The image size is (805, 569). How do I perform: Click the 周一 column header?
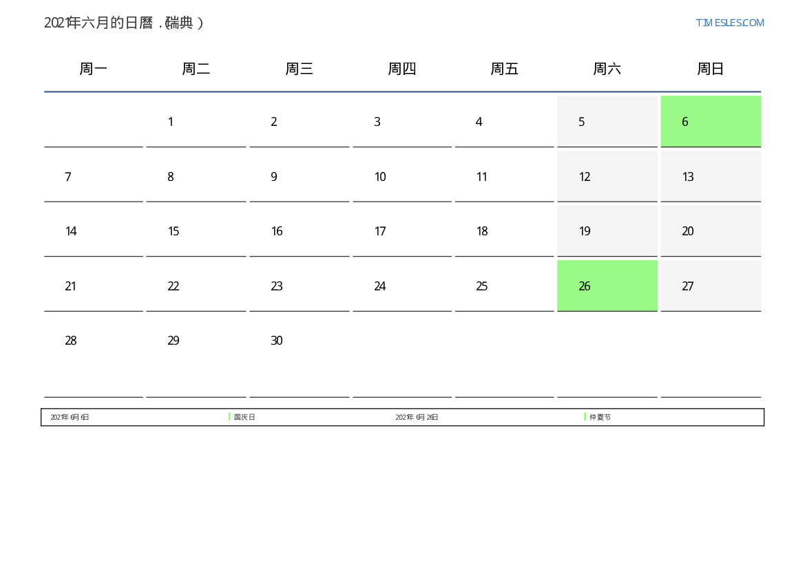click(x=94, y=69)
